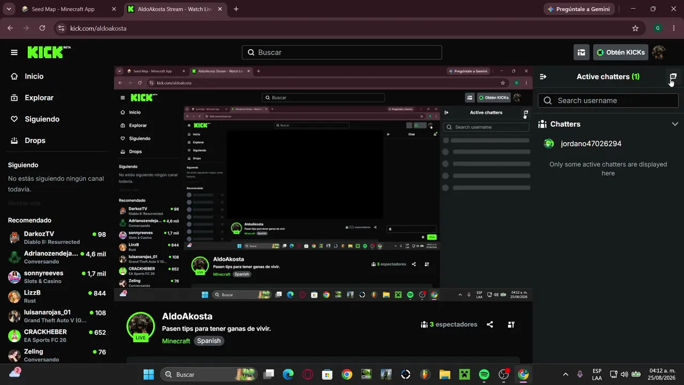
Task: Open the Kick hamburger menu
Action: 14,52
